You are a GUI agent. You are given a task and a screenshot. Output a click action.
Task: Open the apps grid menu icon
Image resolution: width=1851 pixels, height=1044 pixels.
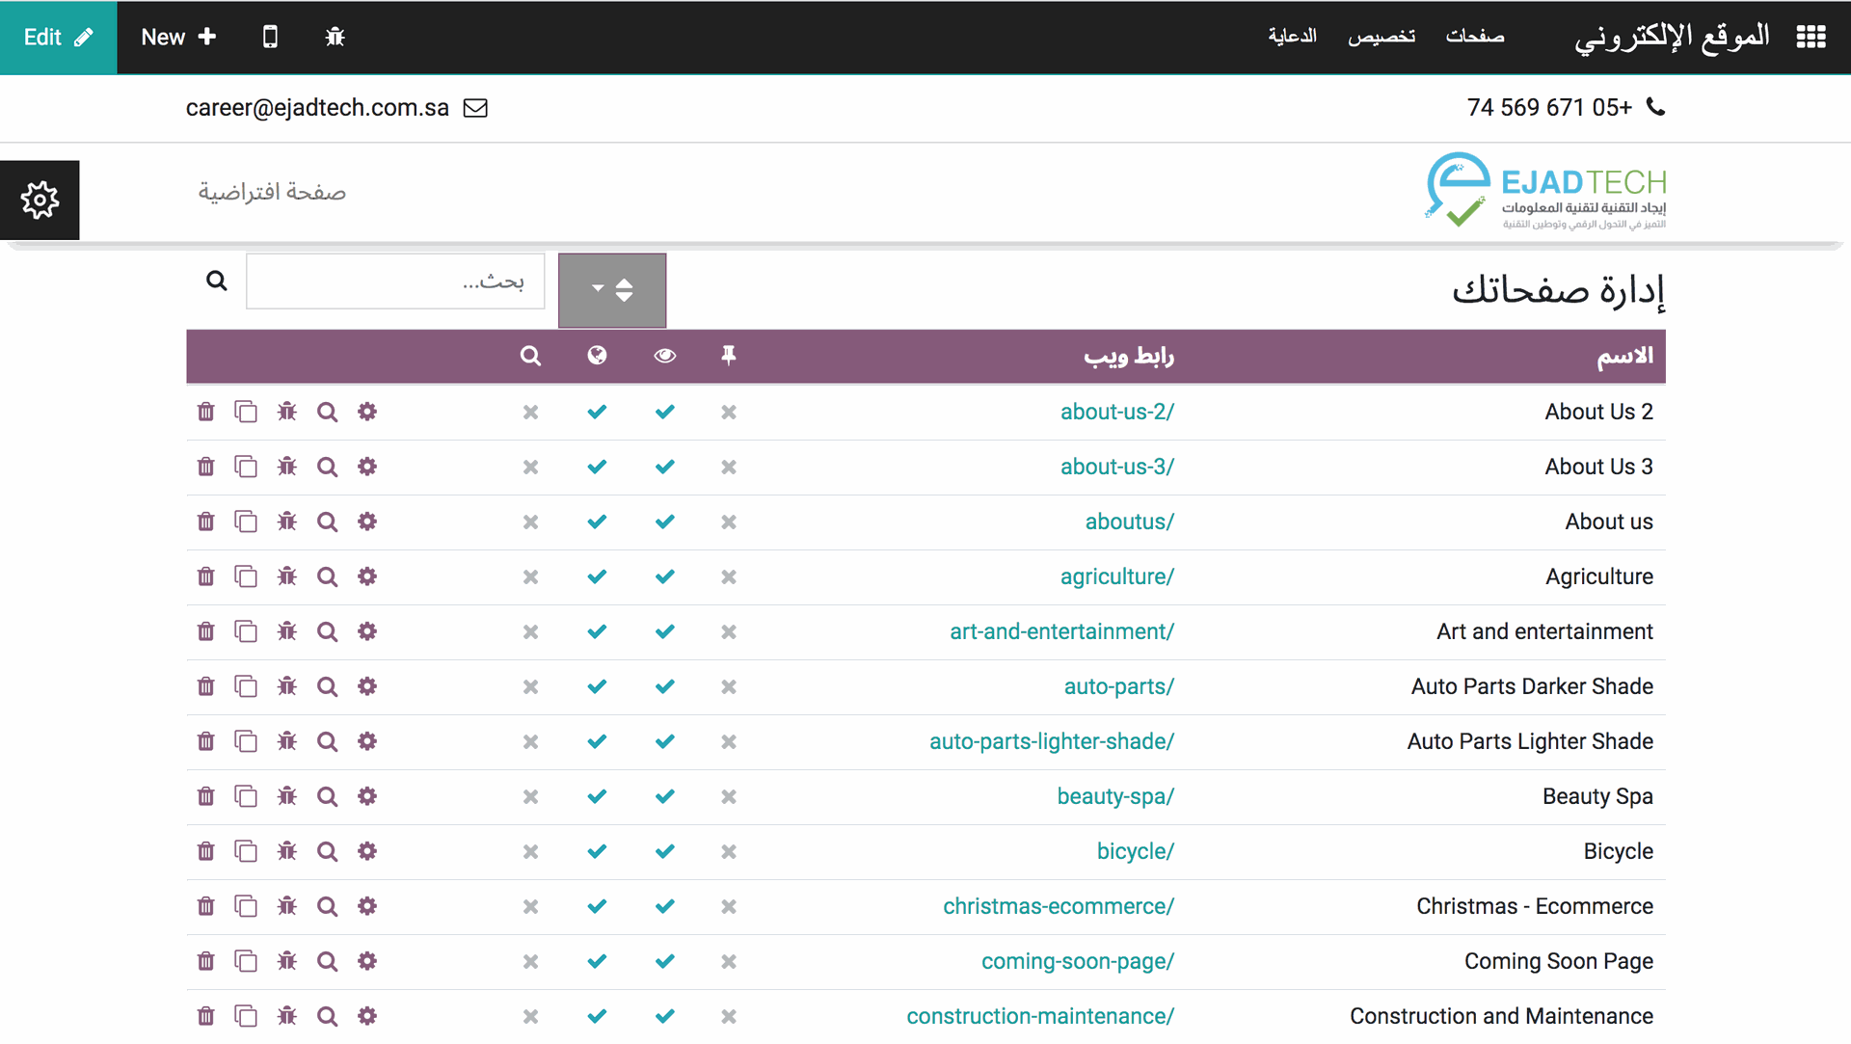tap(1811, 37)
